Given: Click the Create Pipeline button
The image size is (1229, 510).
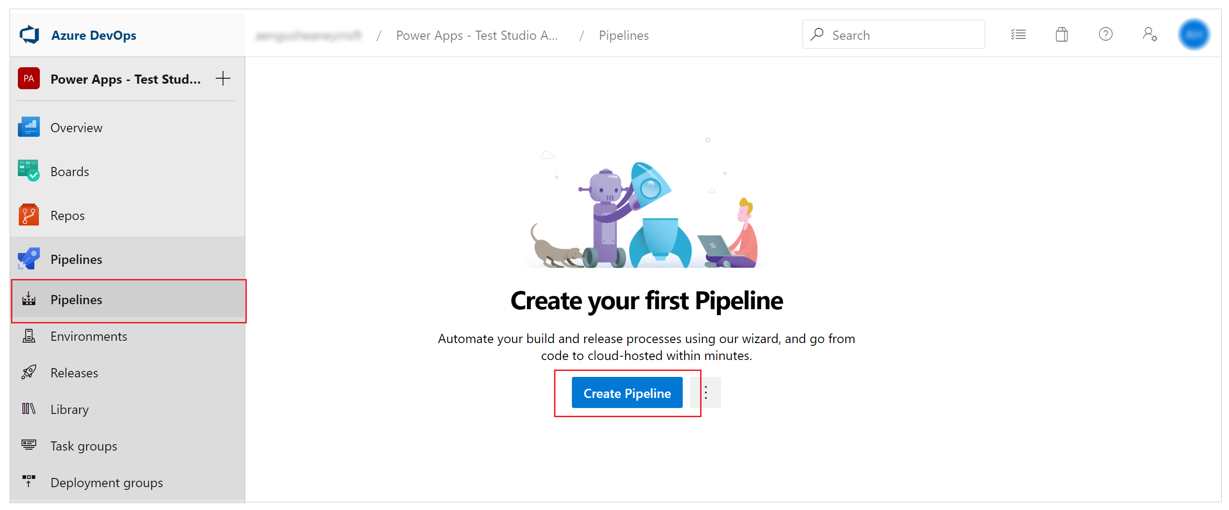Looking at the screenshot, I should 627,393.
